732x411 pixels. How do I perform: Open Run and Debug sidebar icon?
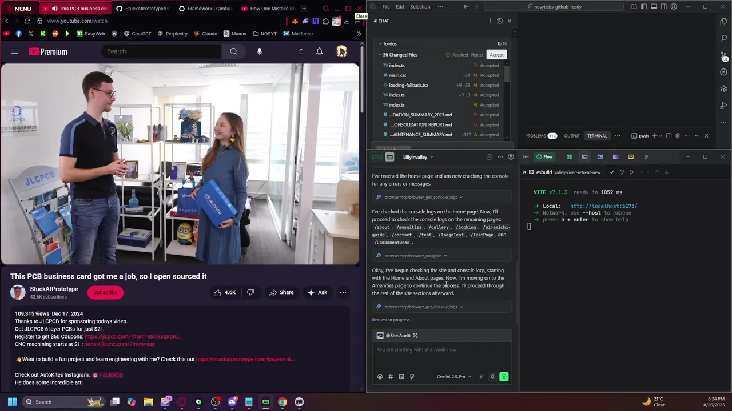tap(723, 106)
